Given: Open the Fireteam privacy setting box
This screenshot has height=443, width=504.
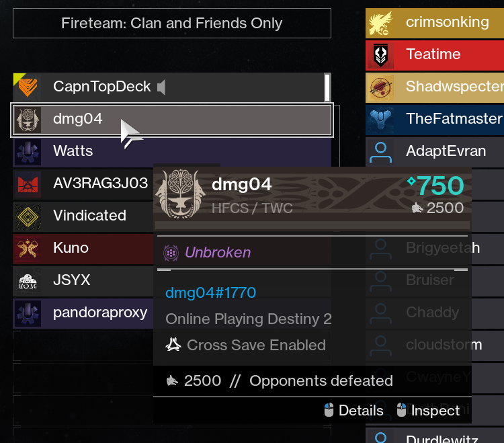Looking at the screenshot, I should tap(172, 23).
